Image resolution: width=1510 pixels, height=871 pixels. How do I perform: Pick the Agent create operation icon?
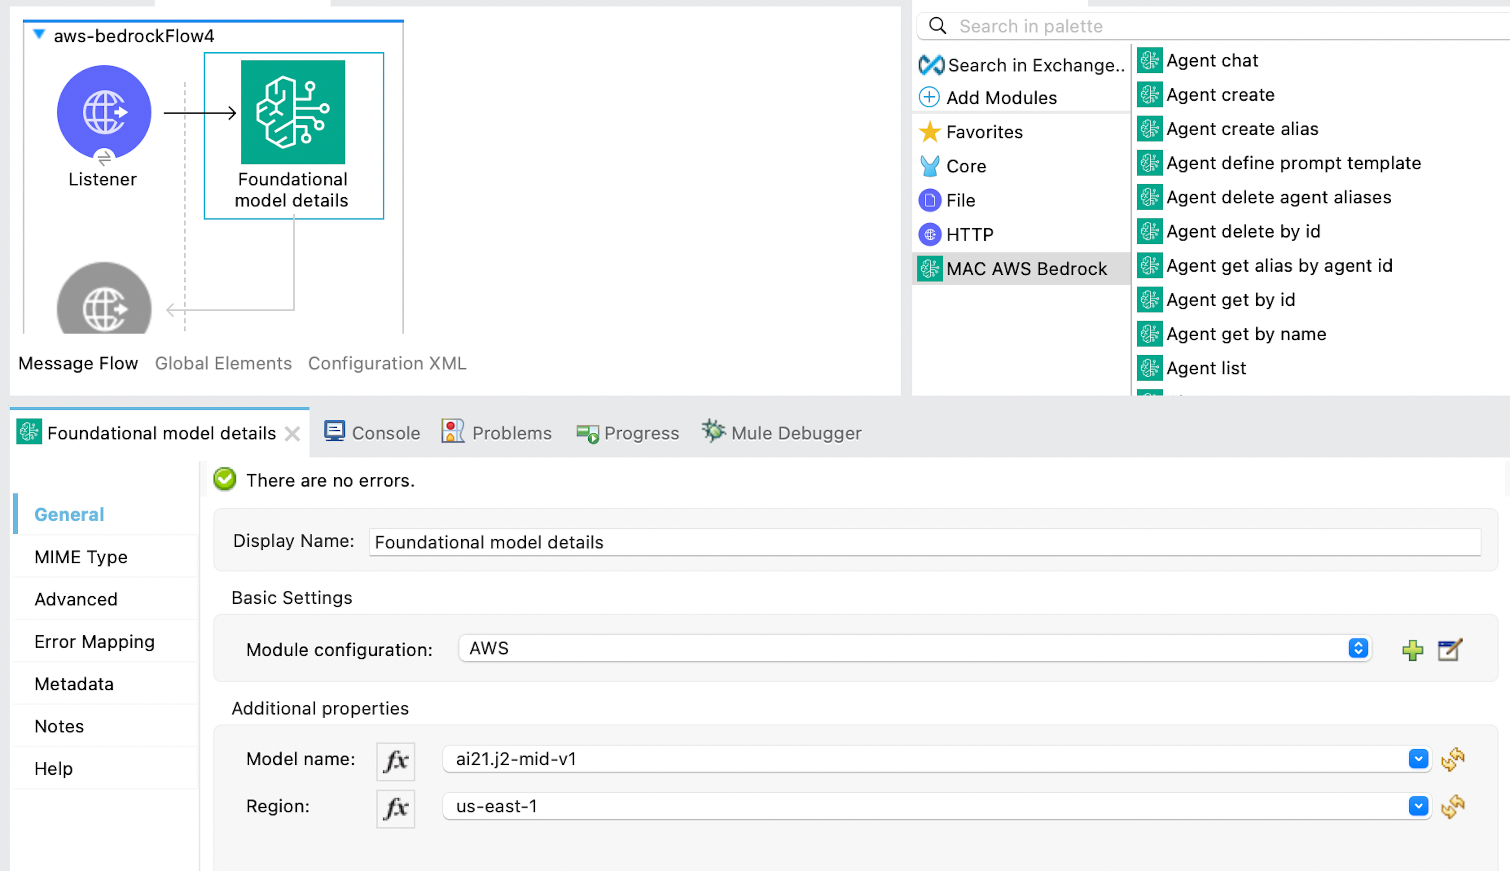[x=1150, y=94]
